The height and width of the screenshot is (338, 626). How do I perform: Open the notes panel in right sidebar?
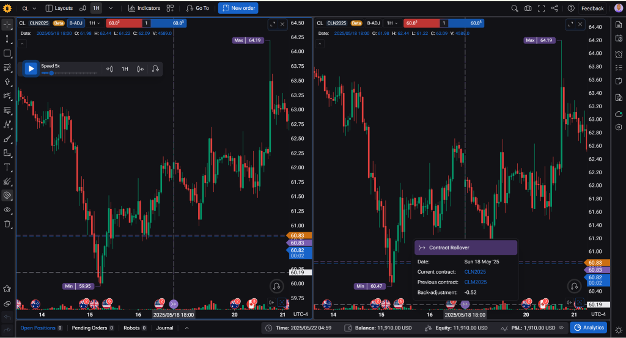[x=619, y=24]
